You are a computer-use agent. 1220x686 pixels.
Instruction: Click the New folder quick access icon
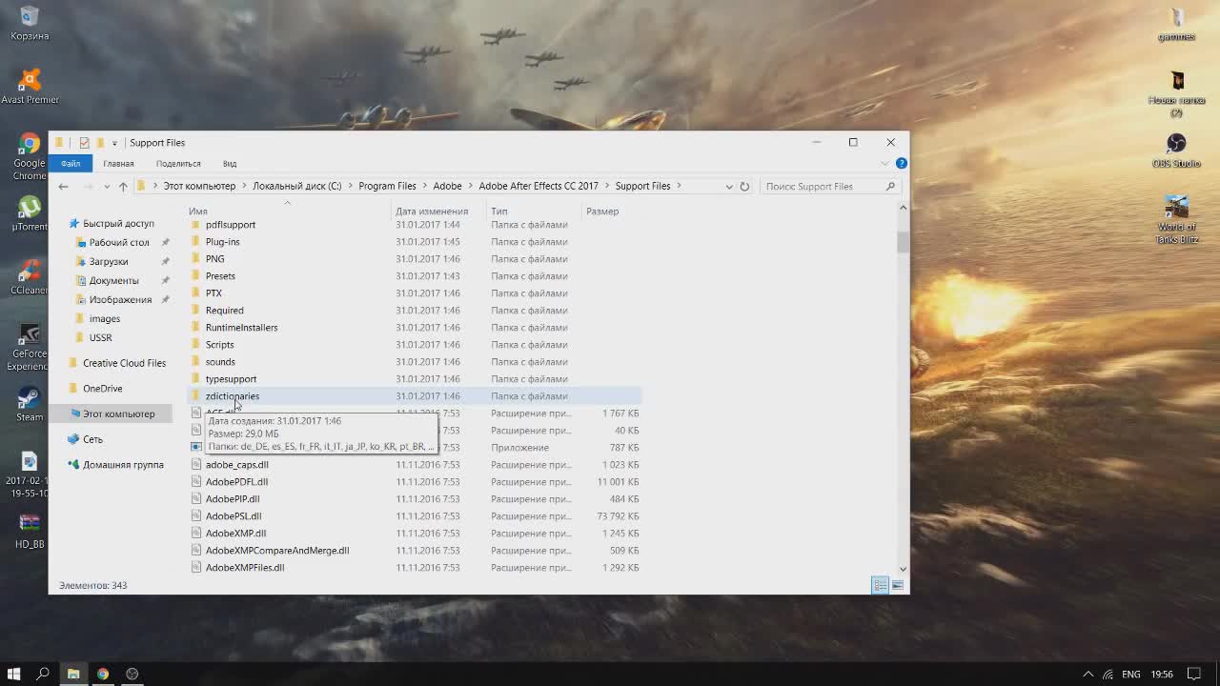point(100,143)
